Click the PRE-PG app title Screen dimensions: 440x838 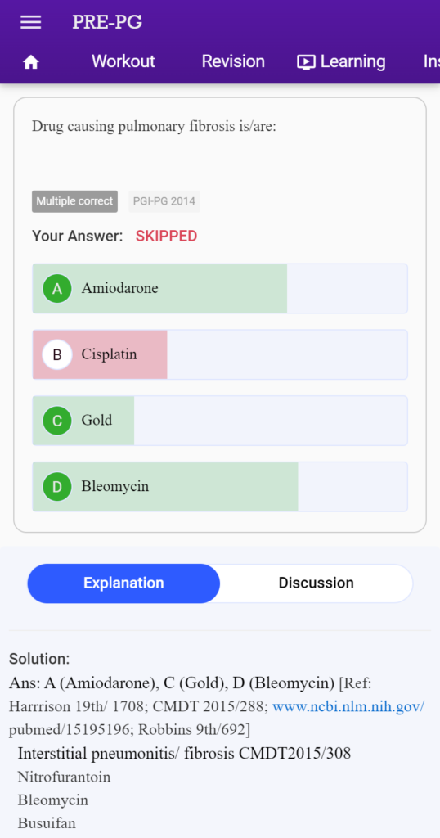107,22
